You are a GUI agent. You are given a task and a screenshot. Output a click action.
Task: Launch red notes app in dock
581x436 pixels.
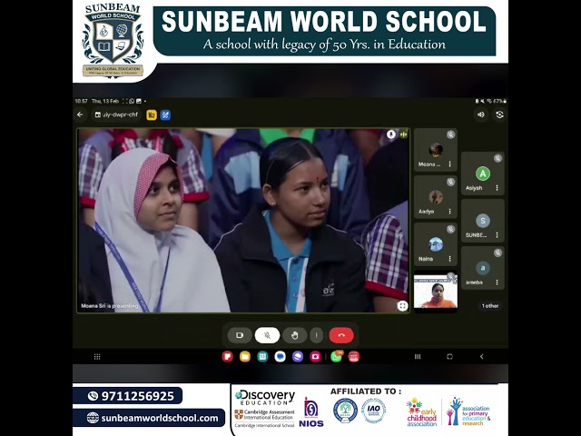227,357
